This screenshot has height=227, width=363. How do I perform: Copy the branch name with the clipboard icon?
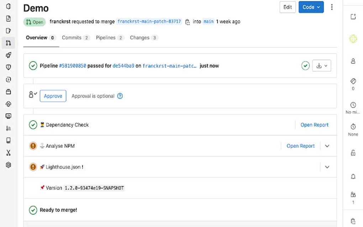(x=187, y=21)
